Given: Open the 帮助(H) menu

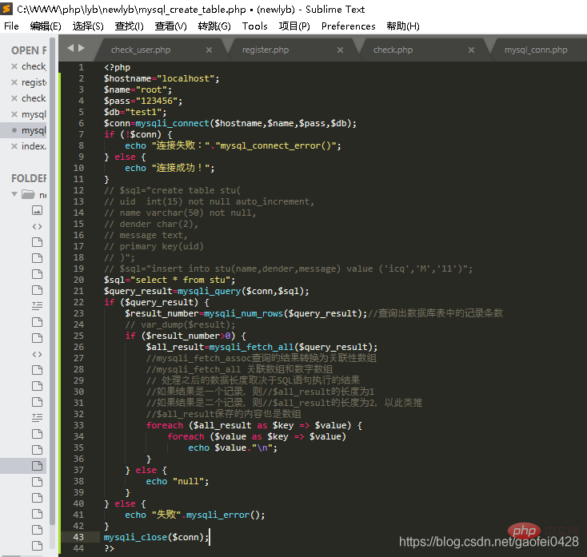Looking at the screenshot, I should [x=403, y=26].
